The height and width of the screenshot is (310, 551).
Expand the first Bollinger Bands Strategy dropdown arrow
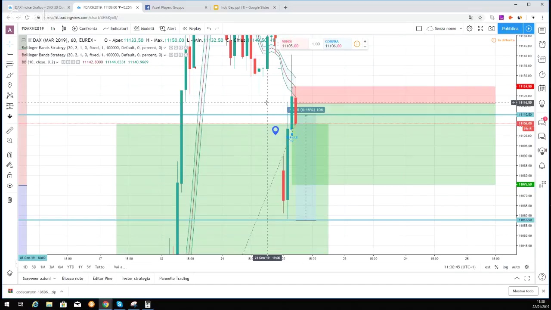pos(165,48)
